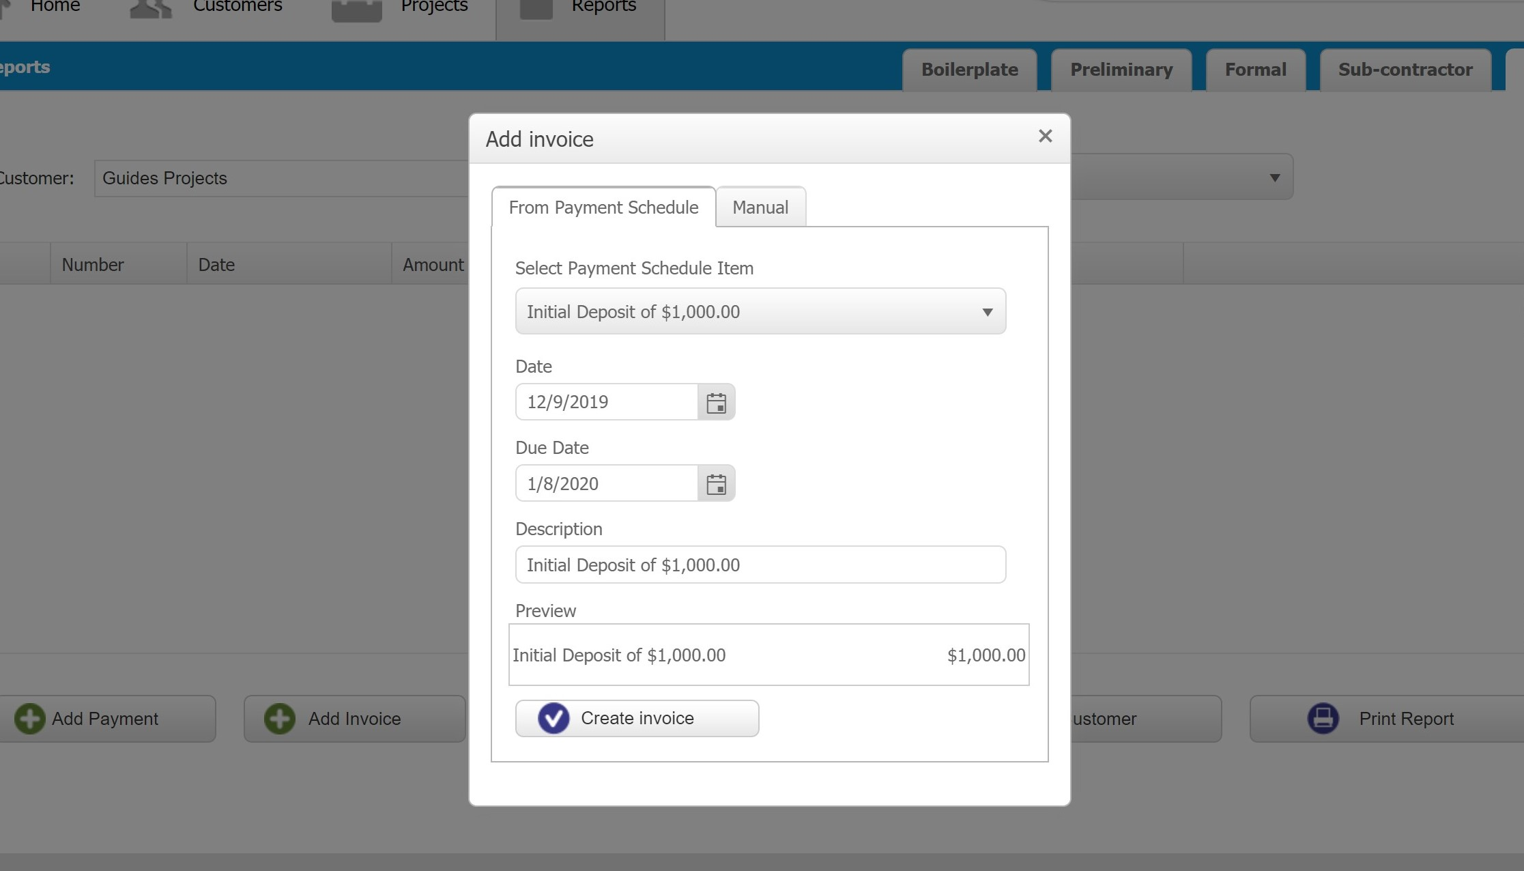
Task: Select the From Payment Schedule tab
Action: pos(603,207)
